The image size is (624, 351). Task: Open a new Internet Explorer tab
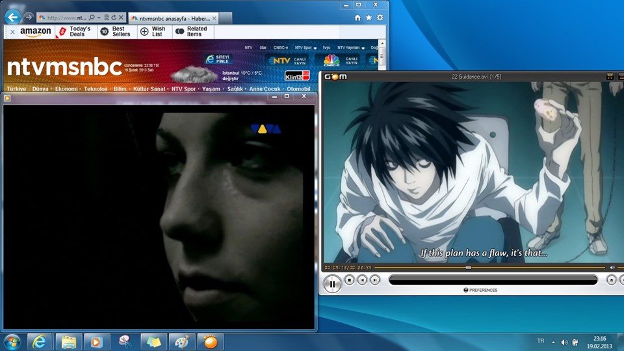click(226, 18)
